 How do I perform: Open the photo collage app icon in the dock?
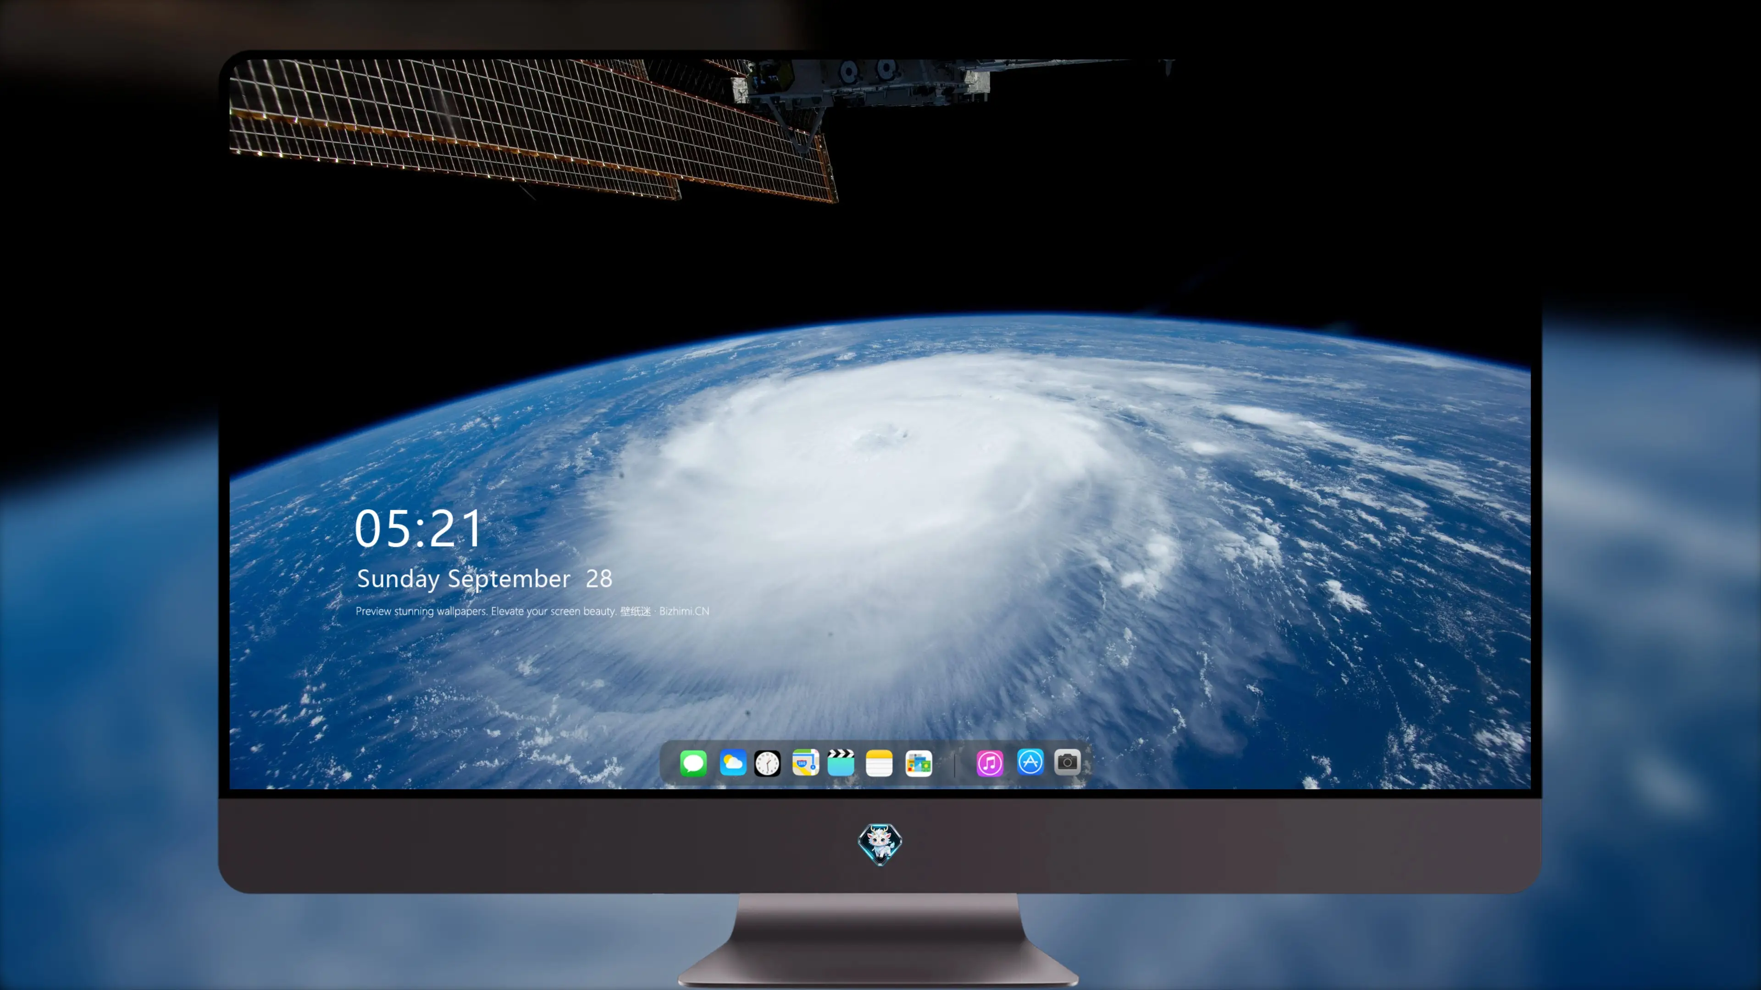point(919,763)
